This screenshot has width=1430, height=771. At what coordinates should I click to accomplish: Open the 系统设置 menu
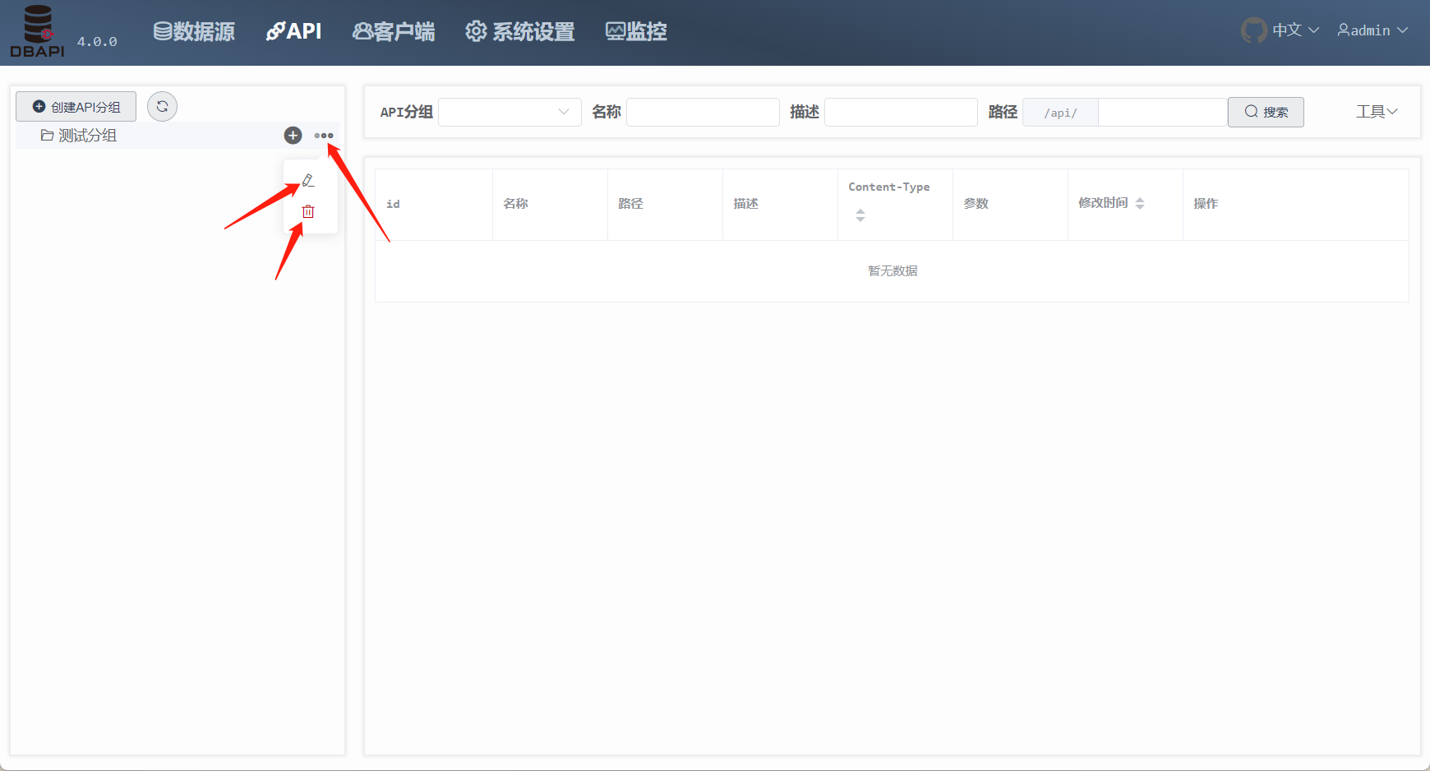point(519,31)
